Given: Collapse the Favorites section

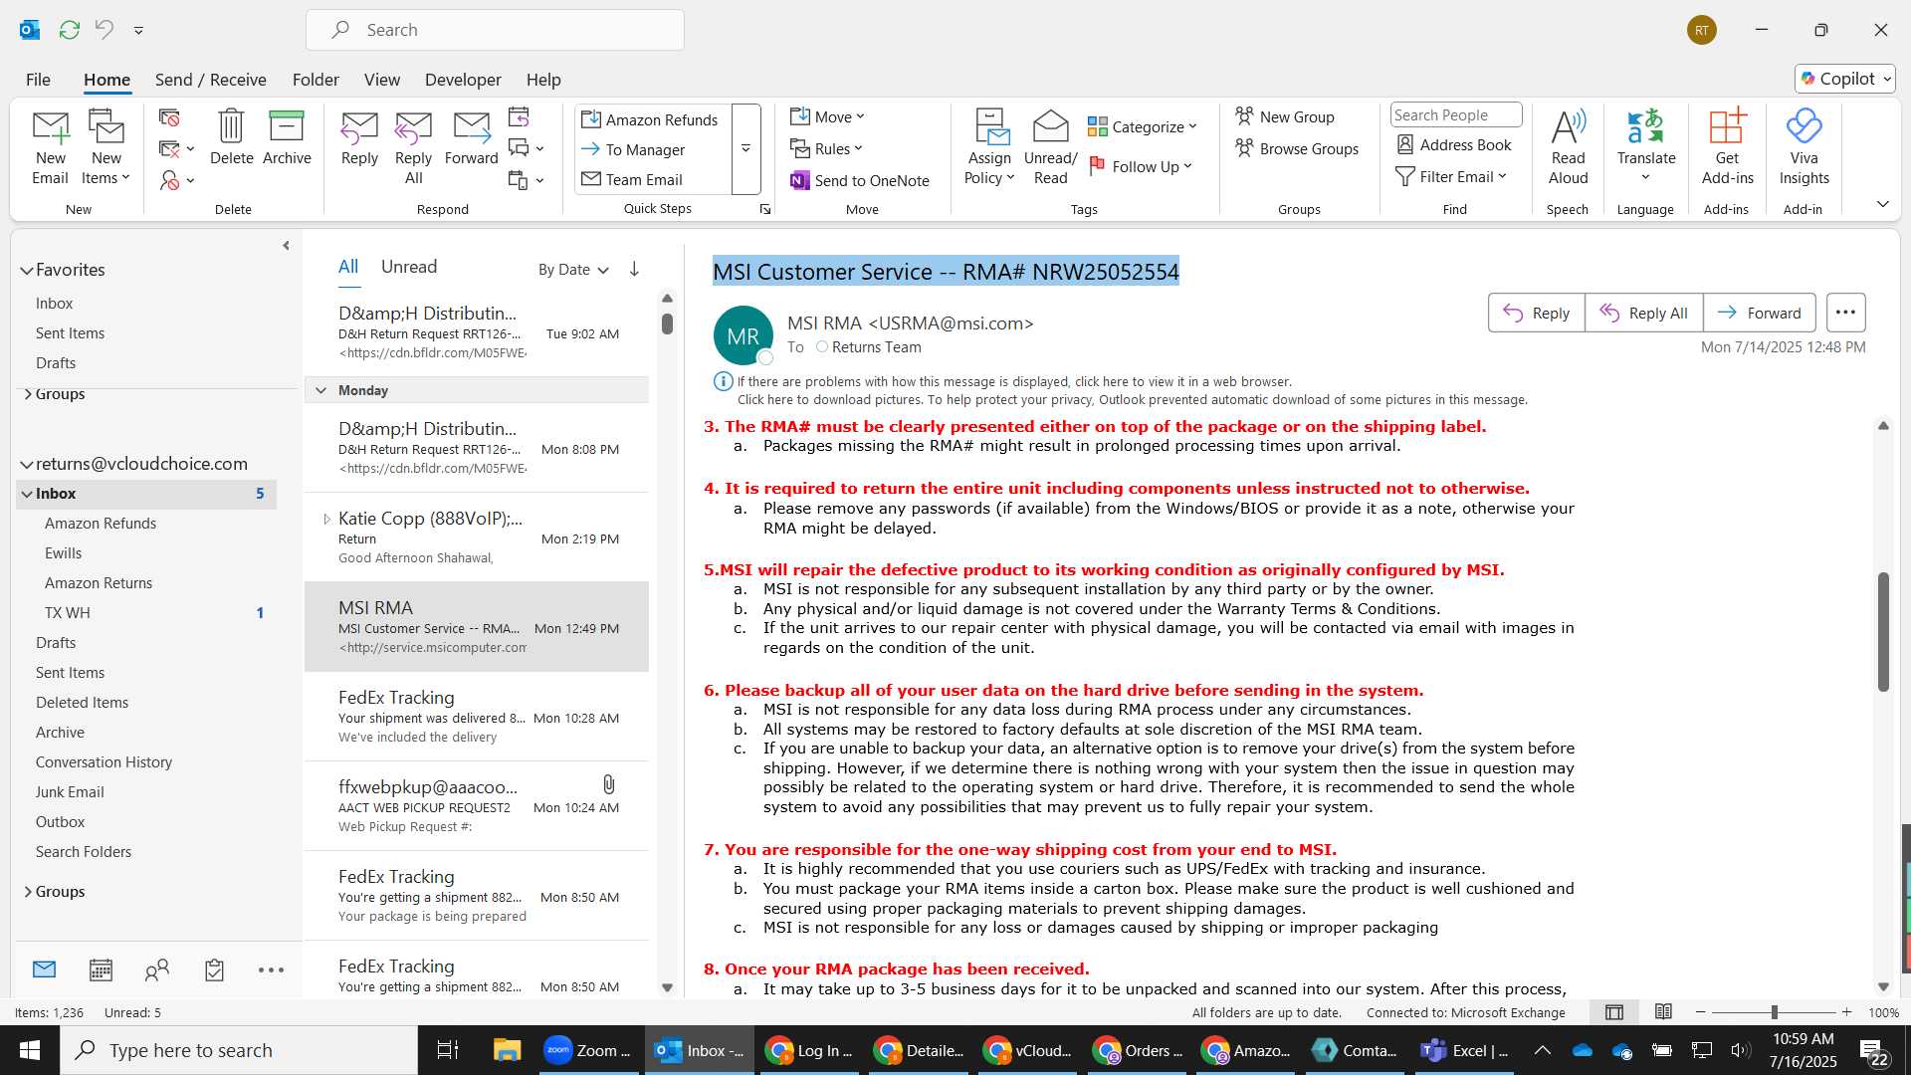Looking at the screenshot, I should (x=27, y=271).
